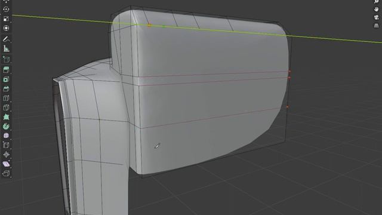Select the Extrude Region tool
This screenshot has width=382, height=215.
coord(6,70)
